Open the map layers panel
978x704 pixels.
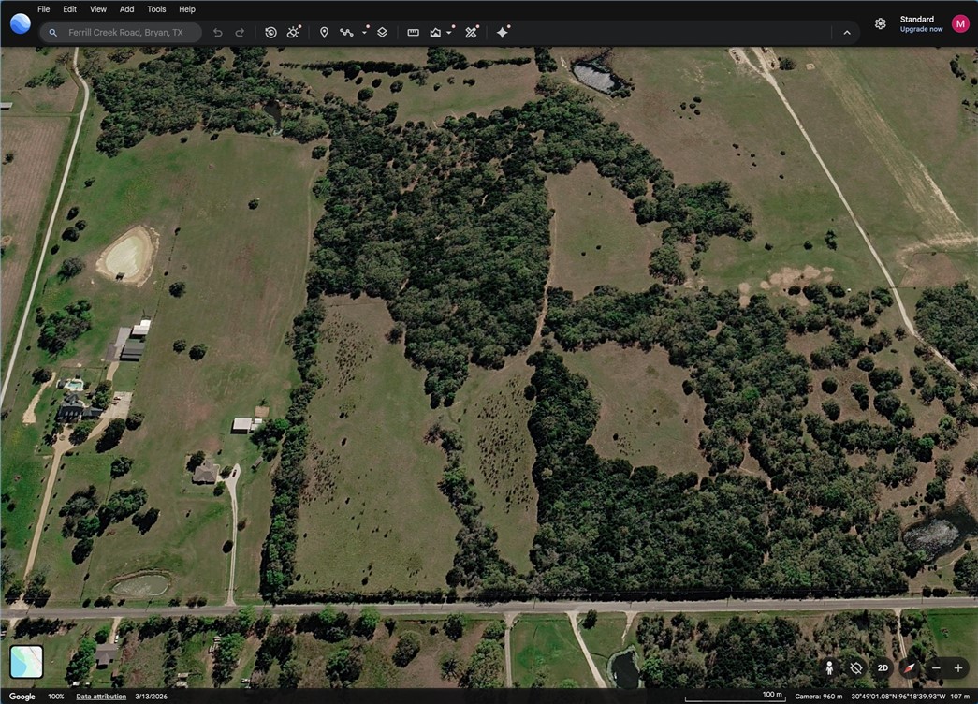coord(383,33)
